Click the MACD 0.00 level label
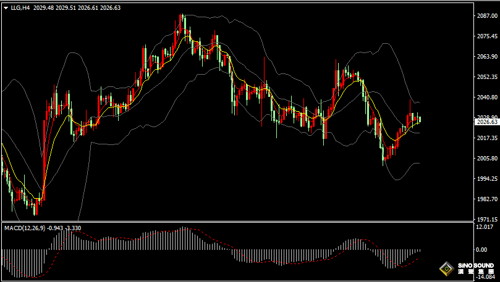 click(483, 249)
